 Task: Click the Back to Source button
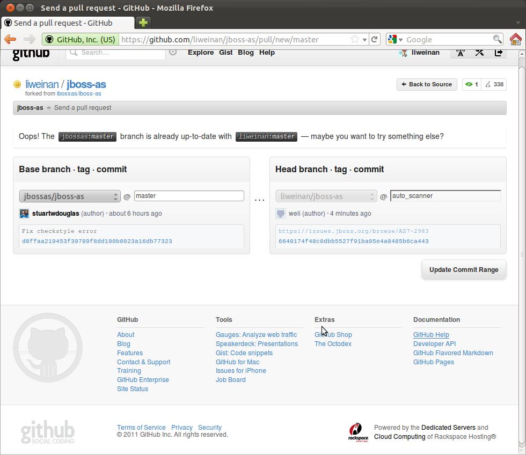(x=427, y=84)
